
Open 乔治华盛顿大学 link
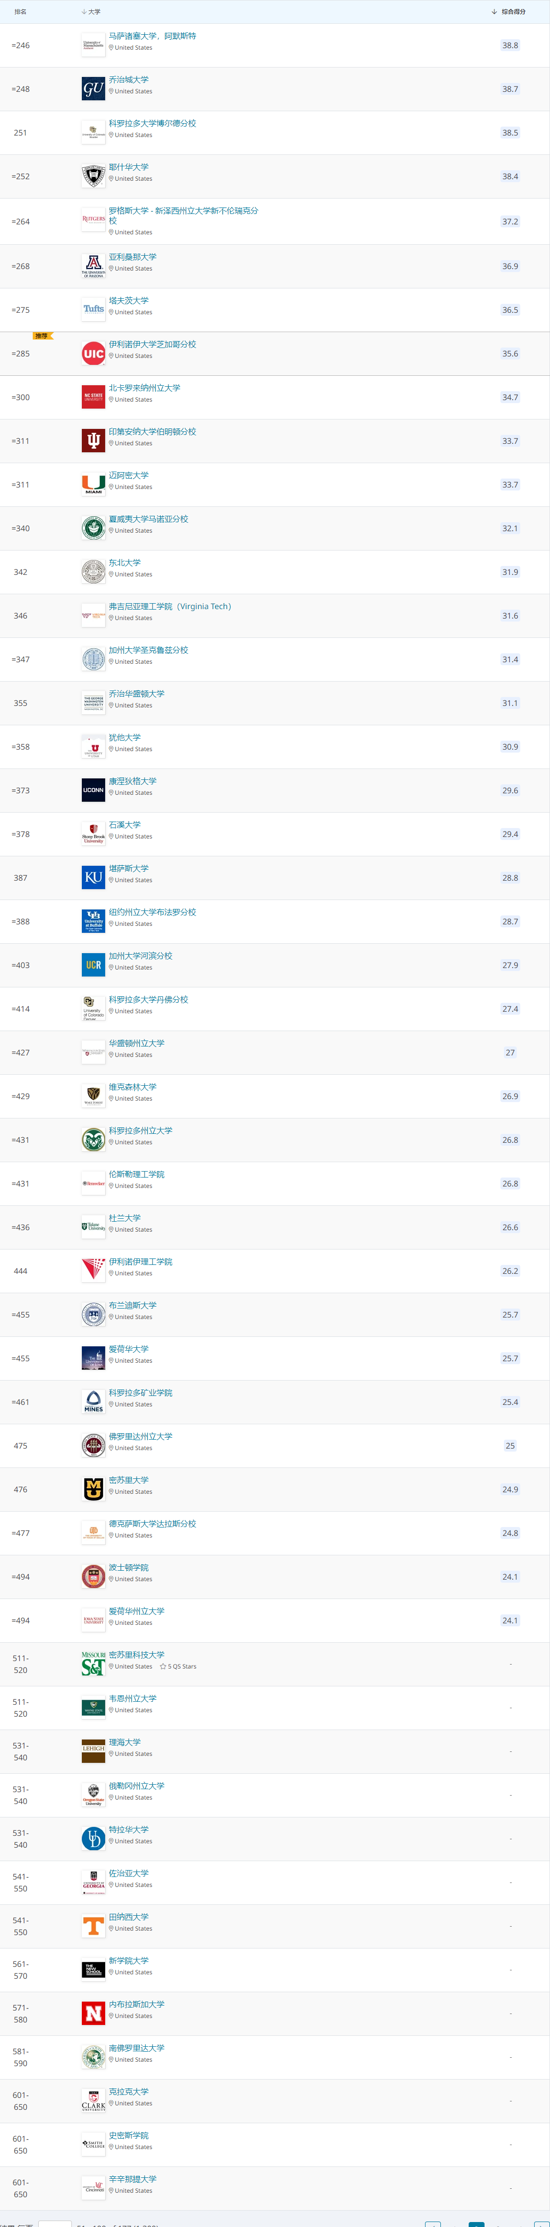136,694
